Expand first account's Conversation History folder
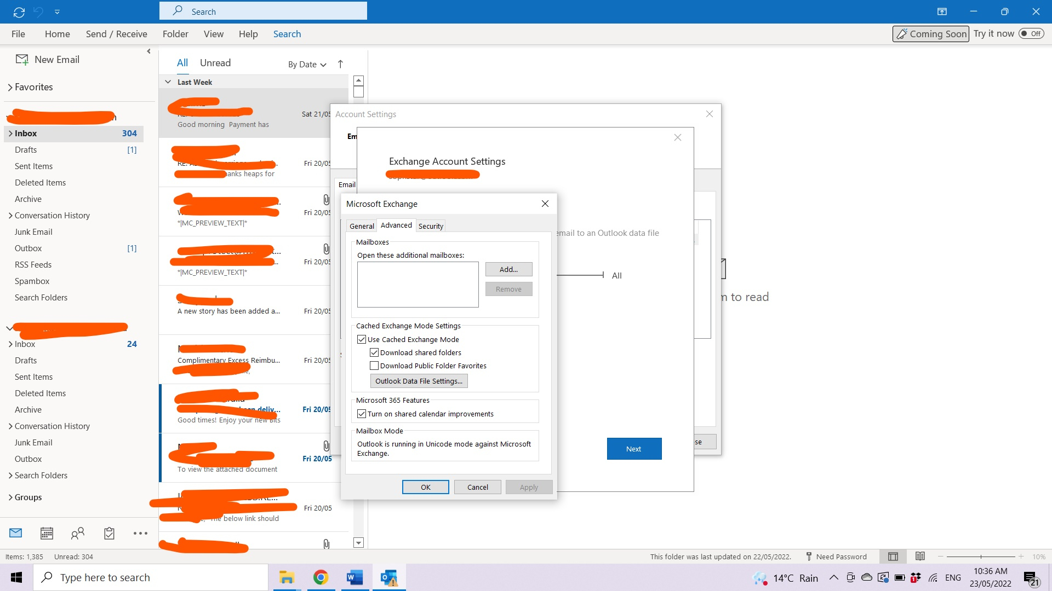 (10, 216)
